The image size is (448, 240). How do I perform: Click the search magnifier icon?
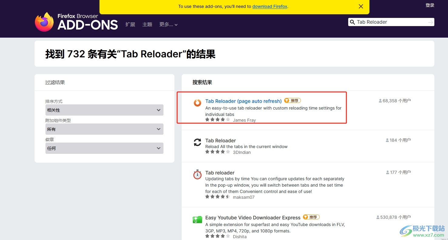coord(352,22)
